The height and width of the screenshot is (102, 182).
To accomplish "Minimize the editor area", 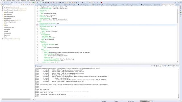I will click(176, 5).
